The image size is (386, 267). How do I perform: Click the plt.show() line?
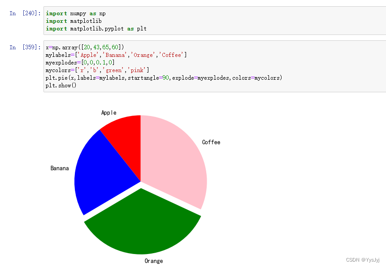point(61,86)
